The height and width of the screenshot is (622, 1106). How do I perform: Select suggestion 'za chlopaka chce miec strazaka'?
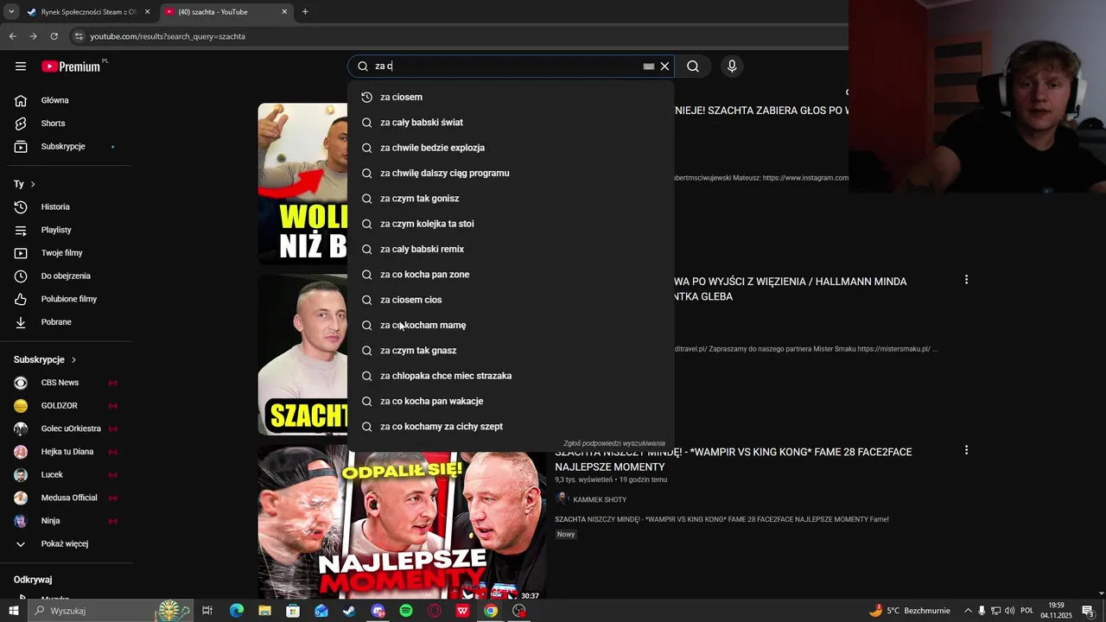(x=510, y=376)
